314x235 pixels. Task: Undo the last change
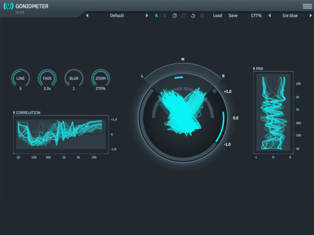tap(193, 16)
